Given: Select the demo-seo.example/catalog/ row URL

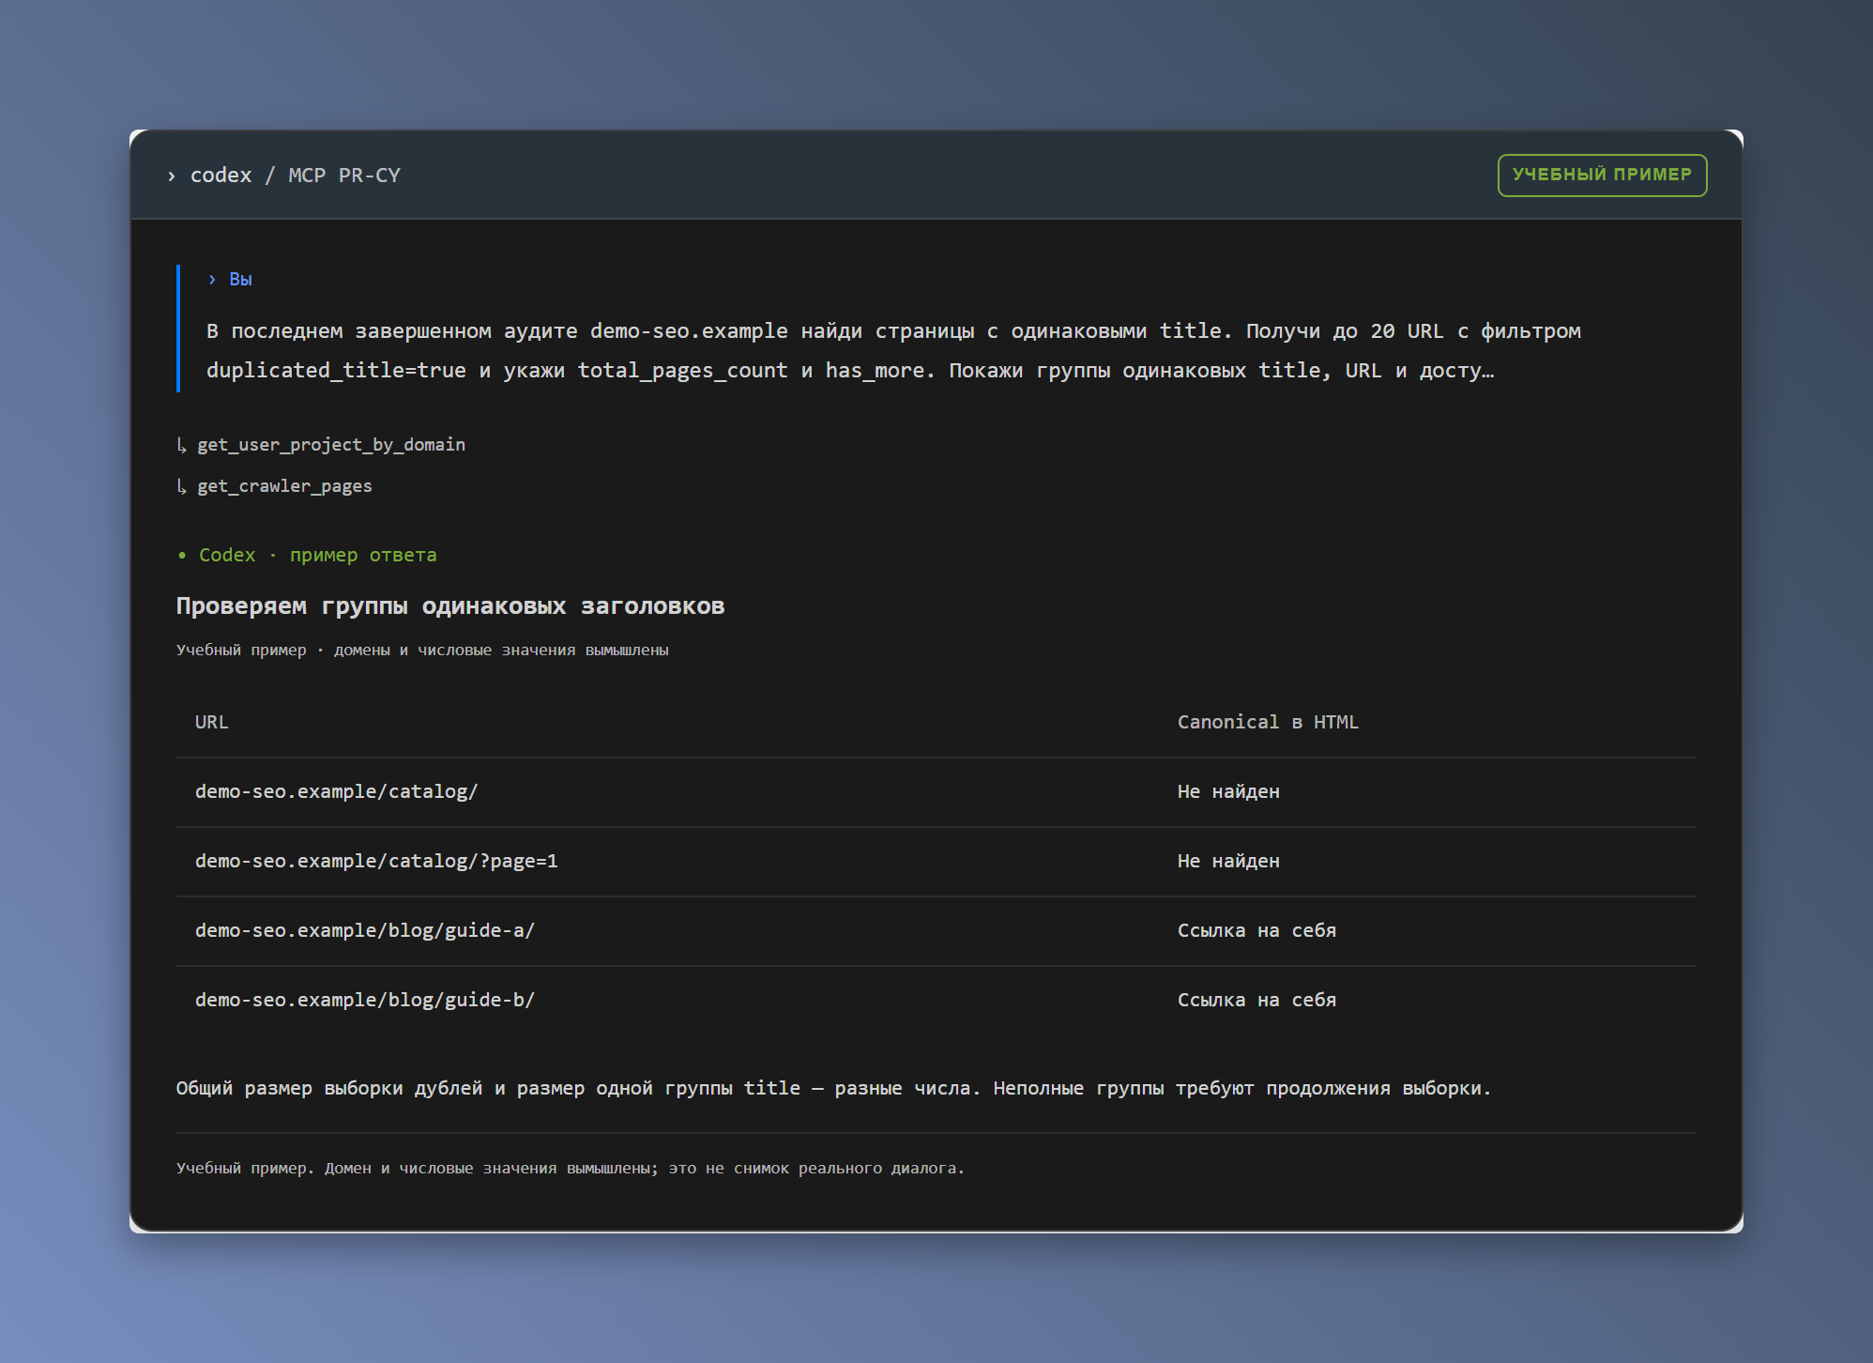Looking at the screenshot, I should pyautogui.click(x=336, y=792).
